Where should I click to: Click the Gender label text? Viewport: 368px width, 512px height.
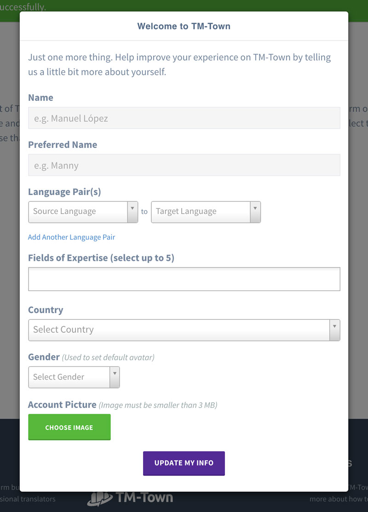[x=44, y=357]
